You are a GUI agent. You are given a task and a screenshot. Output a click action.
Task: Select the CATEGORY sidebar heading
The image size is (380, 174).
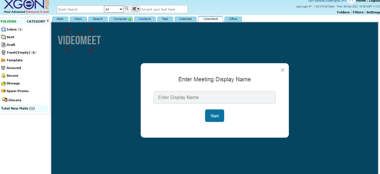tap(36, 21)
